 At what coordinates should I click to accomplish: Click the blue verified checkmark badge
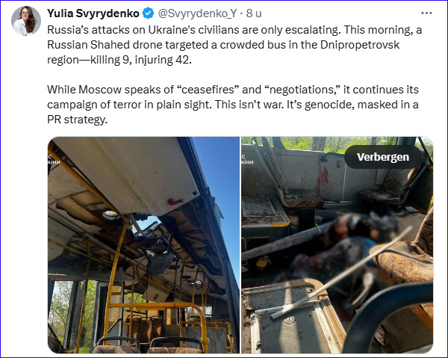coord(148,13)
